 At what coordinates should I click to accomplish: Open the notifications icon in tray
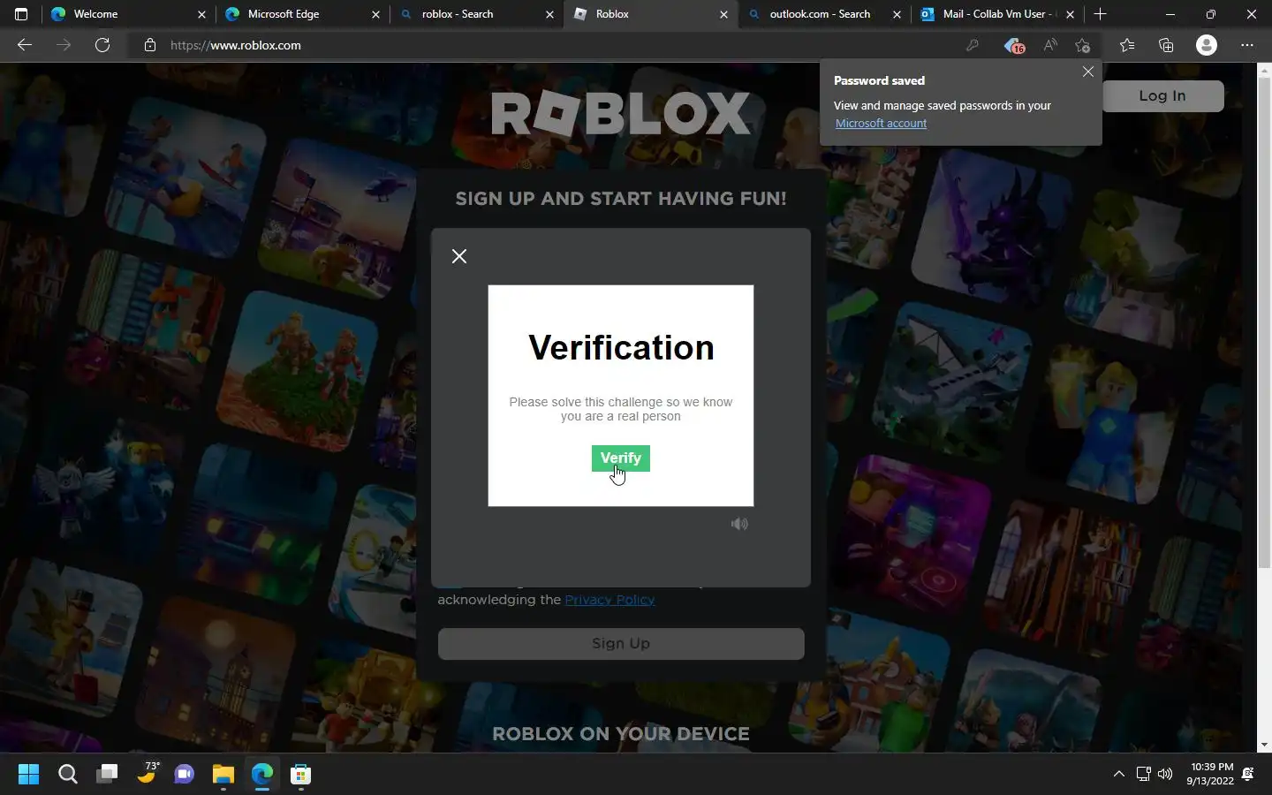[1248, 775]
